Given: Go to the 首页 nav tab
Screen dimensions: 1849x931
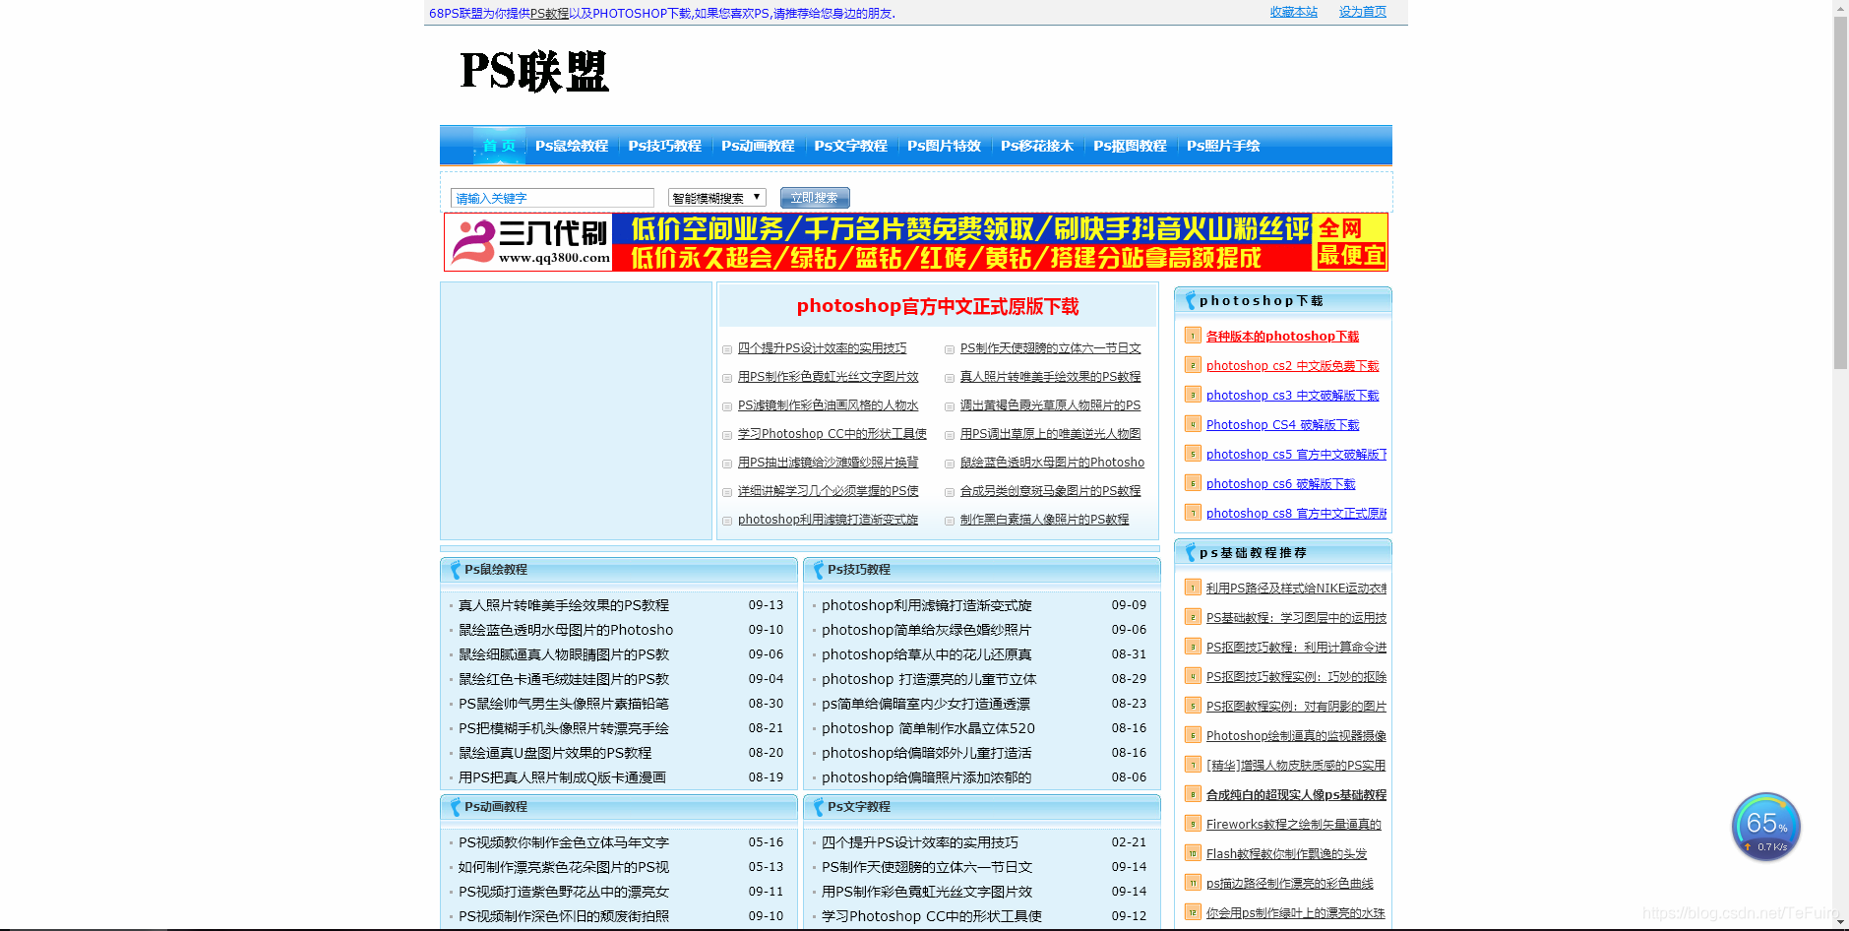Looking at the screenshot, I should click(499, 146).
